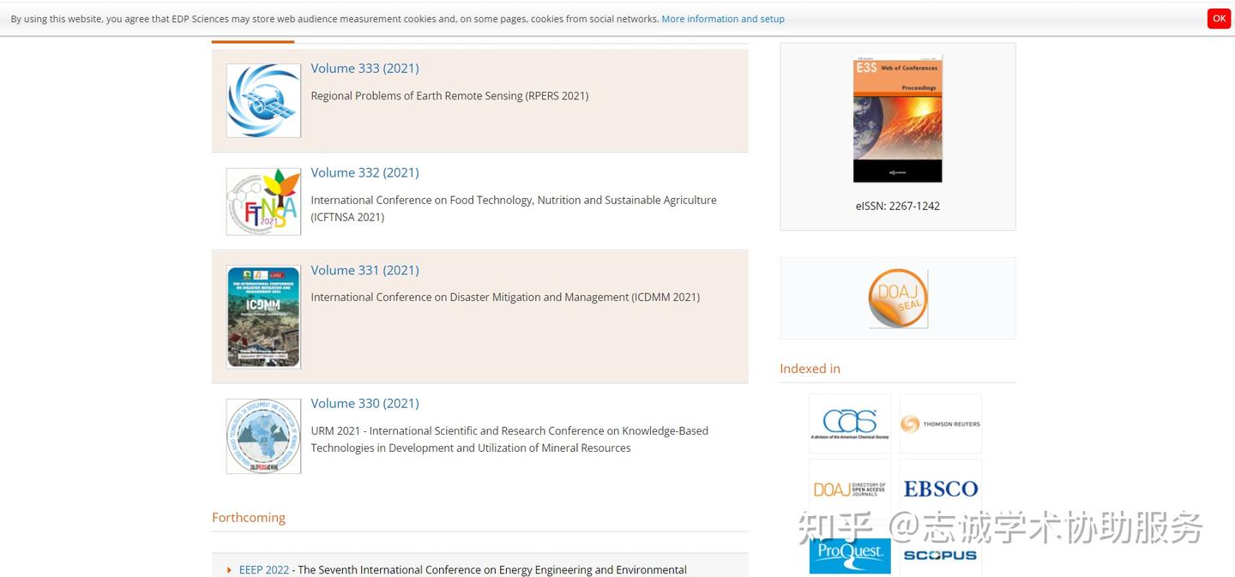Click the ProQuest indexing logo
Screen dimensions: 1235x577
850,554
